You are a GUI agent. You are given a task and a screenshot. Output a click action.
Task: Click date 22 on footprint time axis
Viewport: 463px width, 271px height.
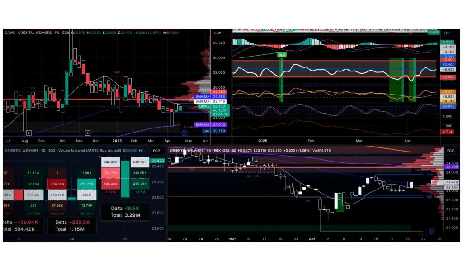click(x=72, y=239)
